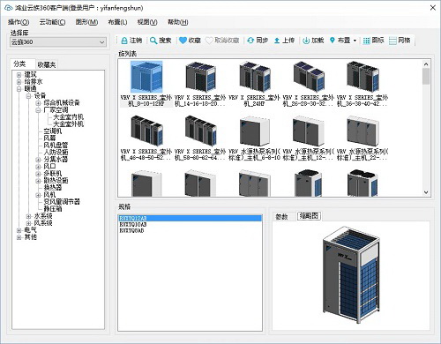Collapse the 设备 tree node

coord(28,96)
